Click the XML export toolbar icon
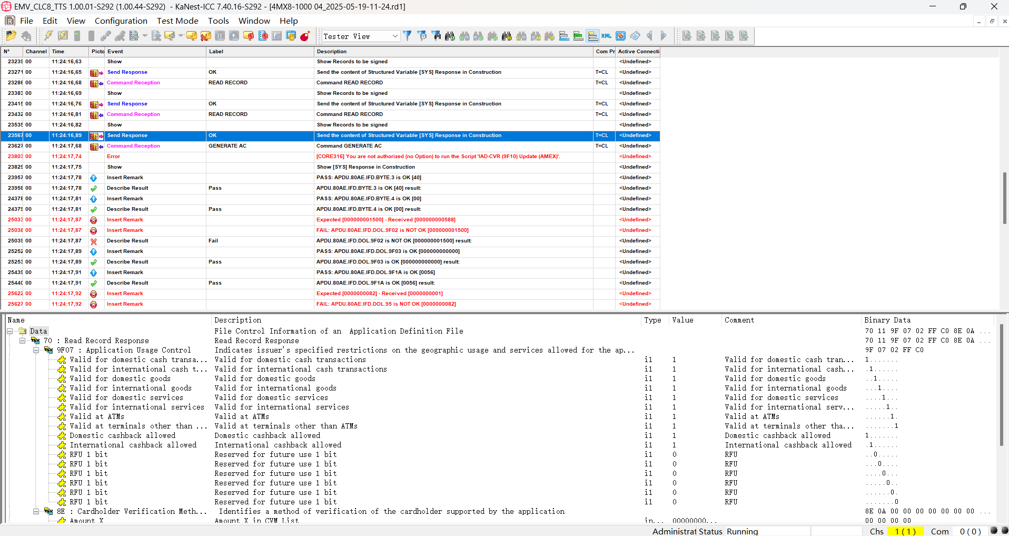Image resolution: width=1009 pixels, height=536 pixels. click(606, 36)
